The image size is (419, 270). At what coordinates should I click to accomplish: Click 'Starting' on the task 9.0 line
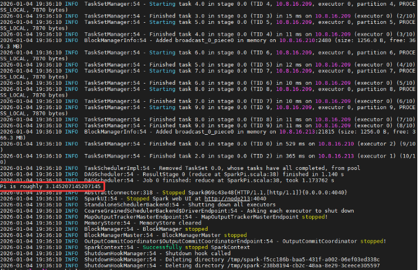162,107
